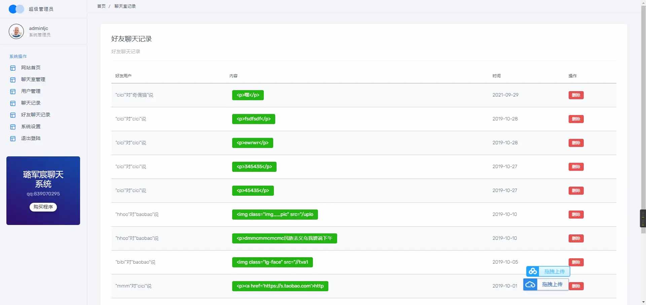Screen dimensions: 646x305
Task: Click the icon next to 聊天记录
Action: point(13,103)
